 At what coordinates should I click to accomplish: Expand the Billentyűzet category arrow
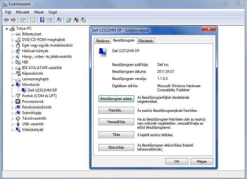pyautogui.click(x=12, y=34)
